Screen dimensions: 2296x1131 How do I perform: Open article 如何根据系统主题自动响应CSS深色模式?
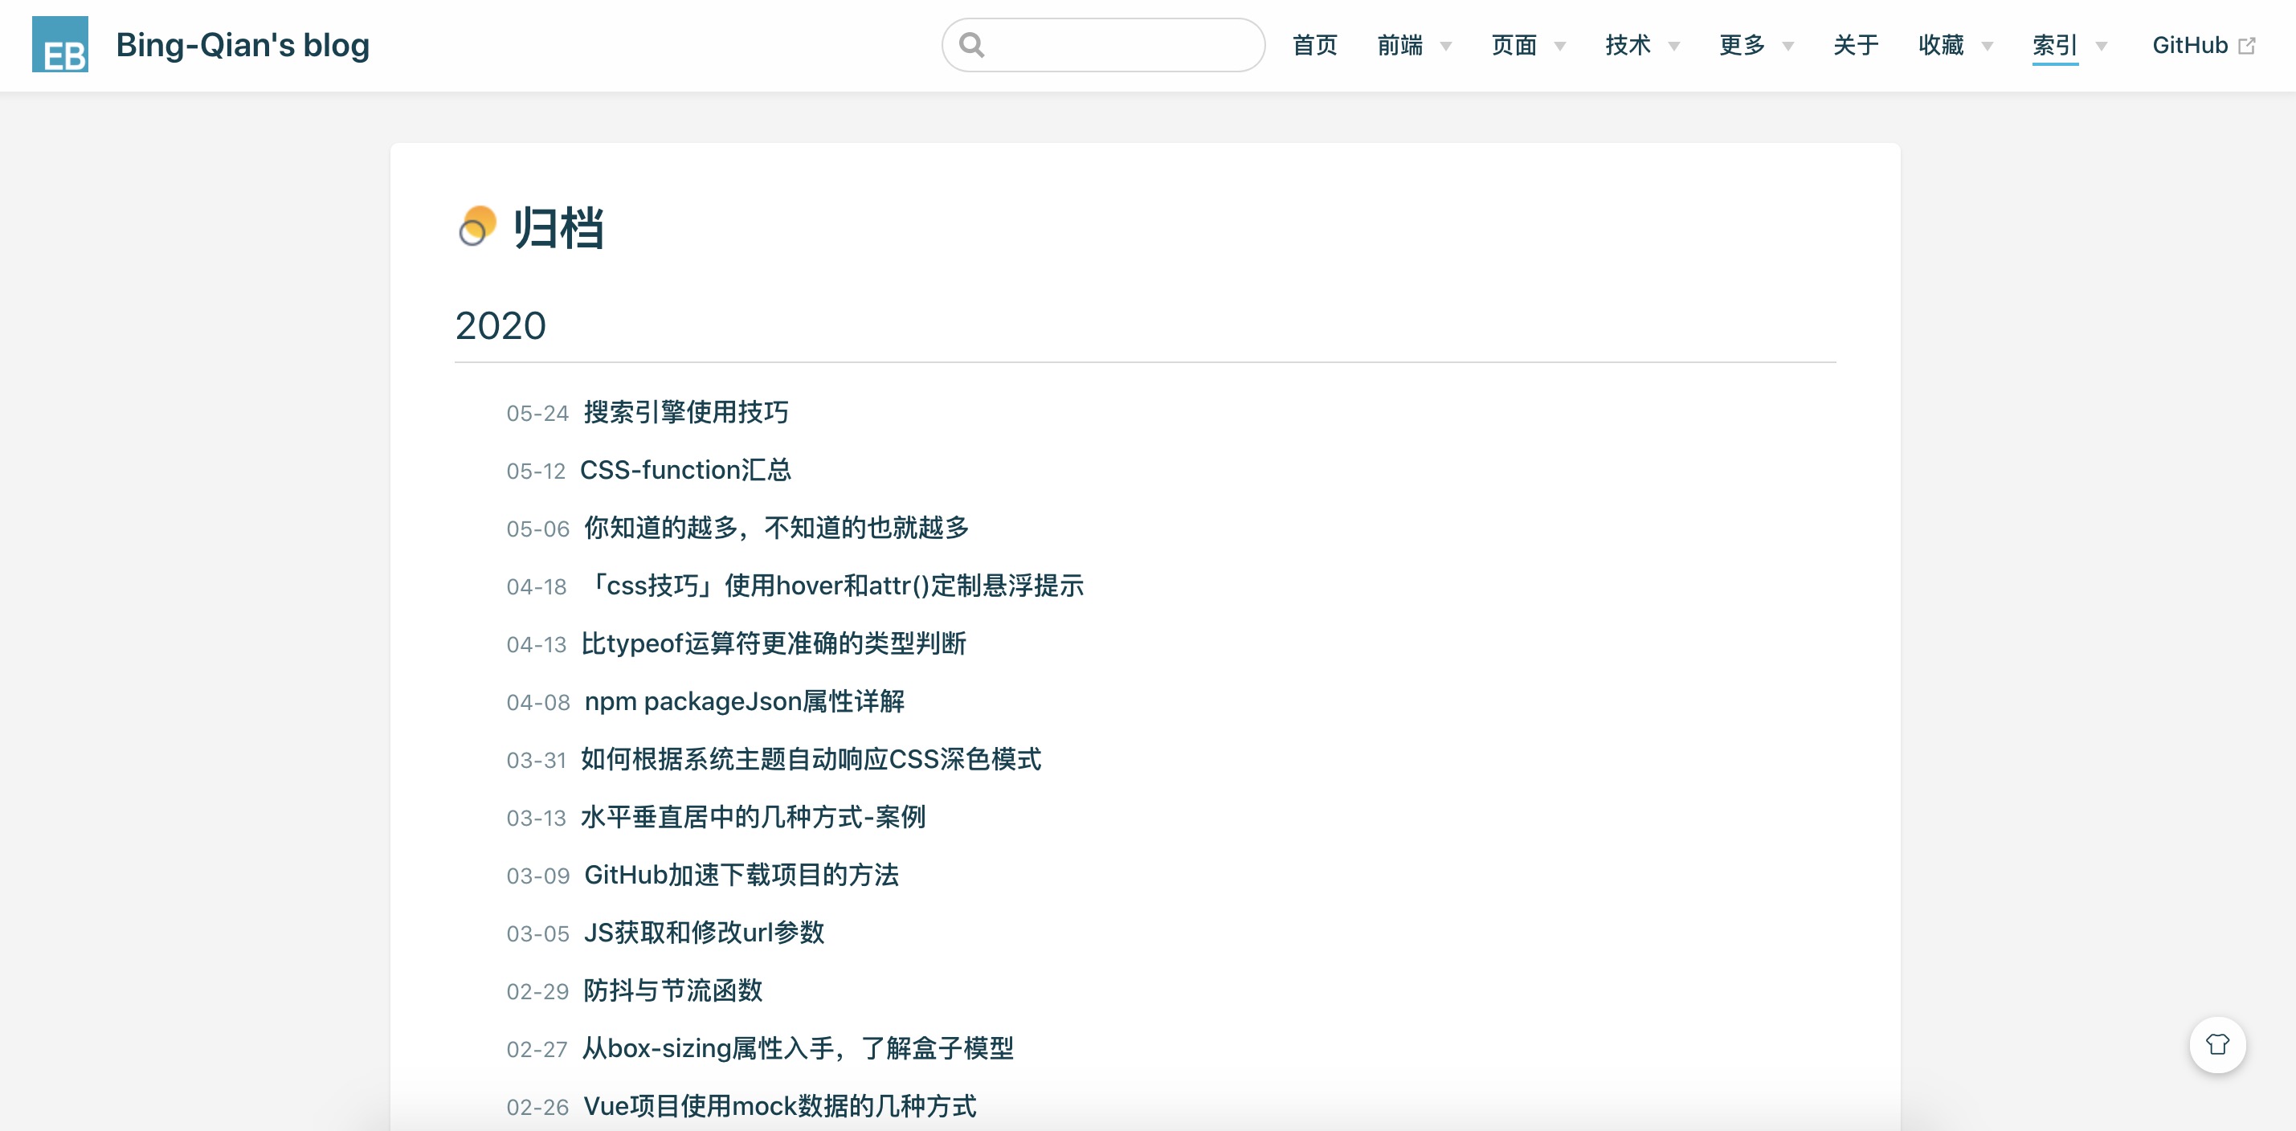pos(811,759)
